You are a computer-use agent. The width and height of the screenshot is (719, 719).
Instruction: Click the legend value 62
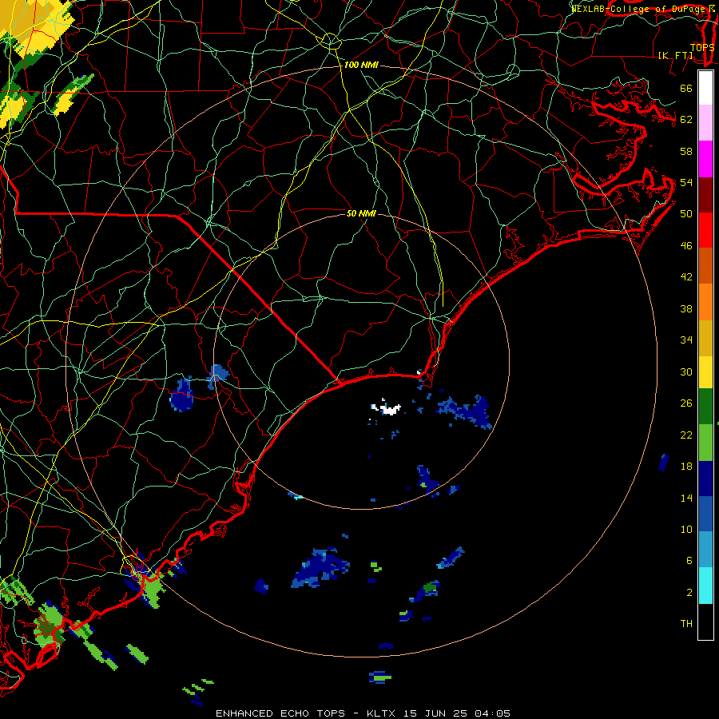686,120
